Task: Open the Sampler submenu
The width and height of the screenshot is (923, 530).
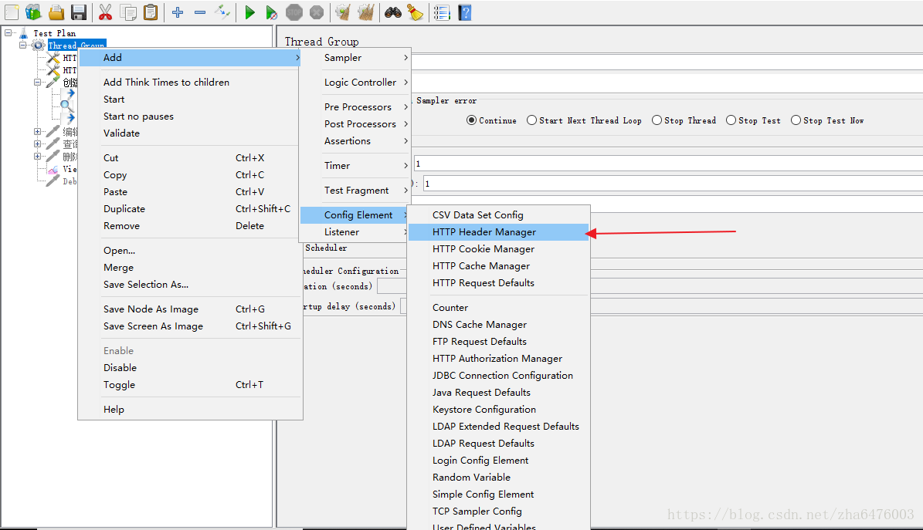Action: [355, 58]
